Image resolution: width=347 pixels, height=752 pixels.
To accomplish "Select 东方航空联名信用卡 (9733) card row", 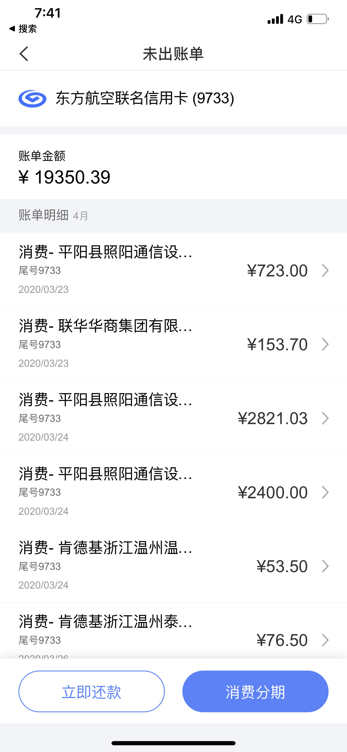I will [x=173, y=98].
